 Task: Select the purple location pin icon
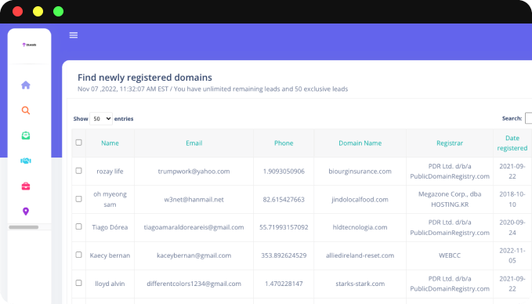26,212
